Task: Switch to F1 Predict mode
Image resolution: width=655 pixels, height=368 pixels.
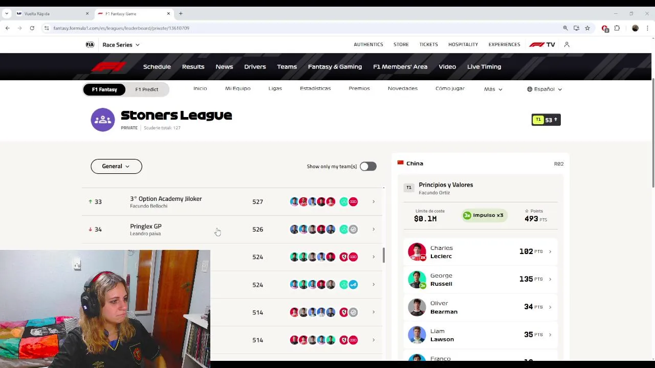Action: (x=147, y=89)
